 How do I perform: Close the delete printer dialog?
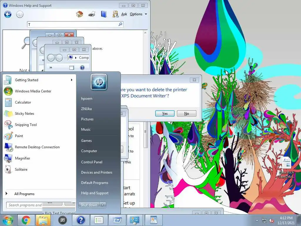pos(195,80)
